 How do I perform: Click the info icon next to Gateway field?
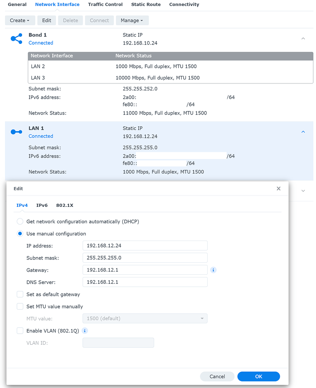tap(213, 270)
